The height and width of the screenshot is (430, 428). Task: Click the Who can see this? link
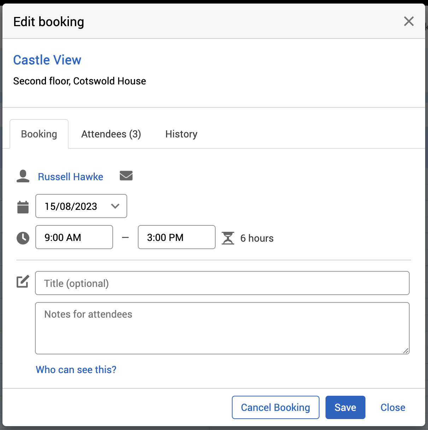(x=76, y=370)
